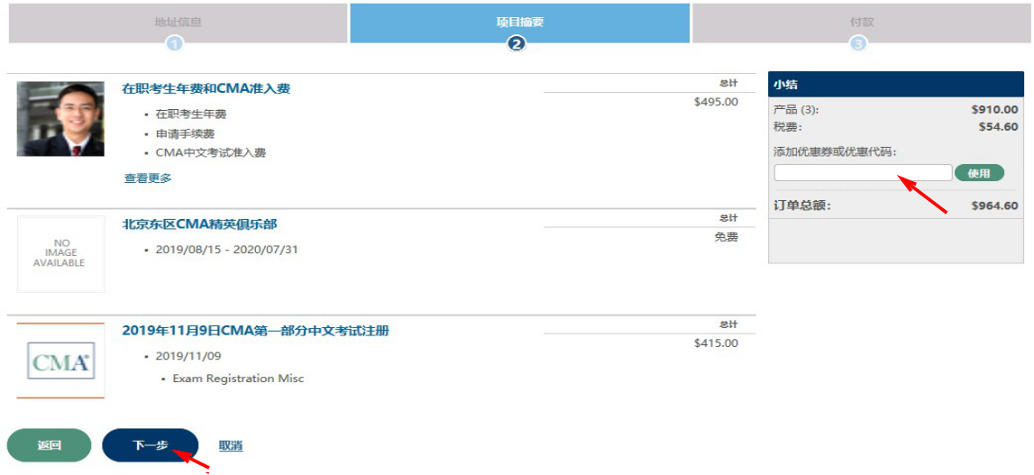Click the step 3 circle indicator

[858, 43]
